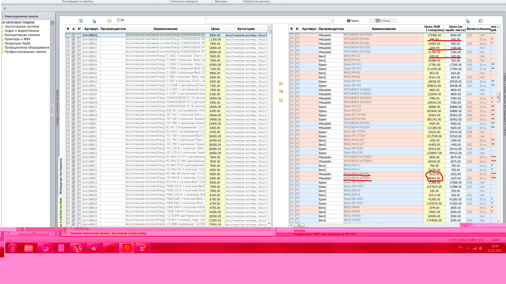Click the right table horizontal scrollbar thumb

299,225
